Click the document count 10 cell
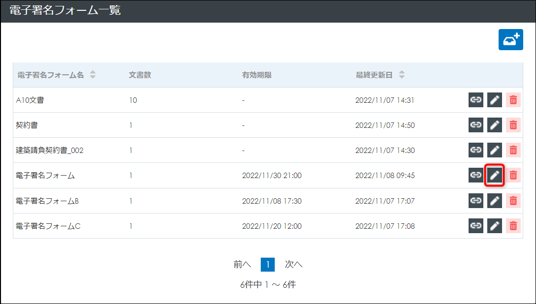This screenshot has width=536, height=304. pos(133,100)
